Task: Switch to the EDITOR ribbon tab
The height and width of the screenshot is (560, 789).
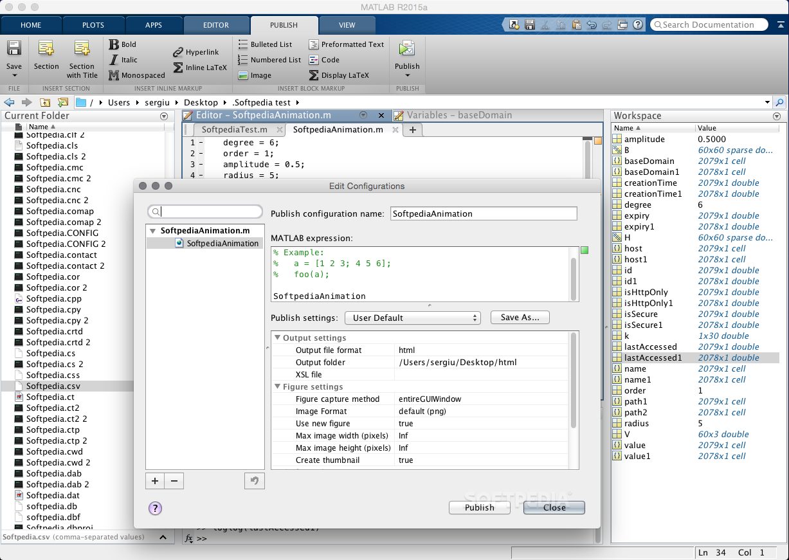Action: 216,25
